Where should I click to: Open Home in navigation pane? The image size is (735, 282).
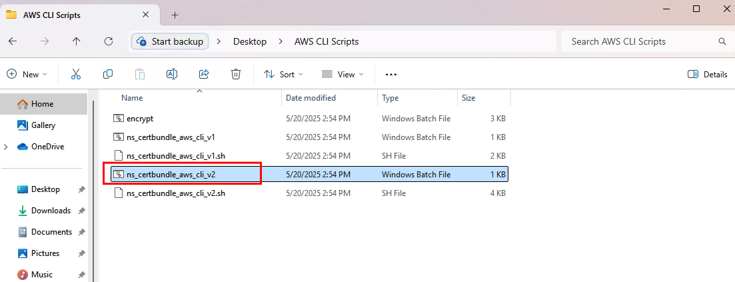tap(43, 104)
